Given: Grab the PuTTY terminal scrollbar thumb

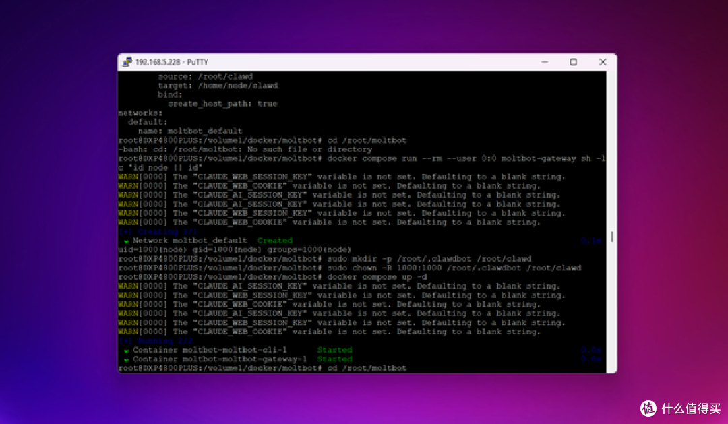Looking at the screenshot, I should pos(611,237).
